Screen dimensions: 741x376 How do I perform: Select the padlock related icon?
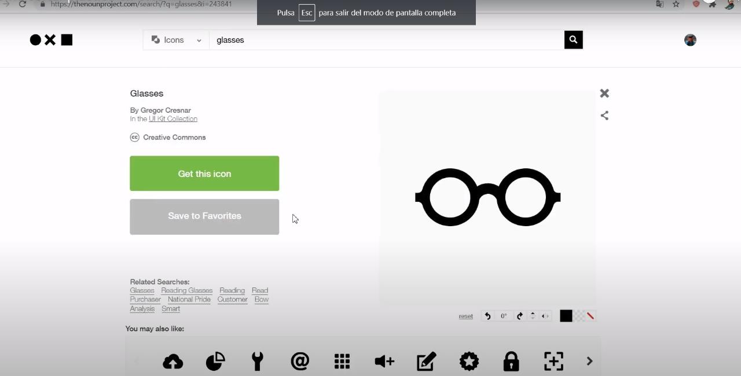(x=511, y=362)
